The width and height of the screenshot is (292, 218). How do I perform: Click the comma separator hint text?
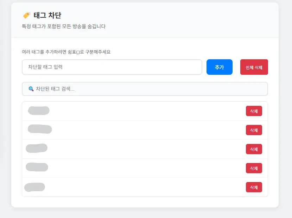click(66, 52)
